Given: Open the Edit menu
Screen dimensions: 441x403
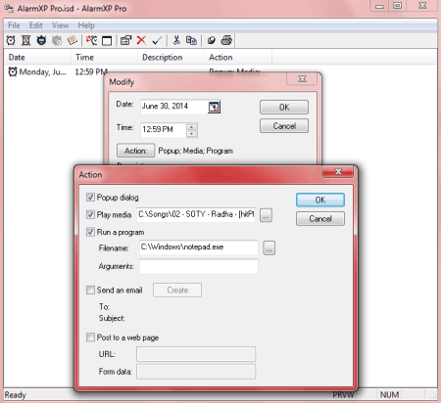Looking at the screenshot, I should (x=36, y=25).
